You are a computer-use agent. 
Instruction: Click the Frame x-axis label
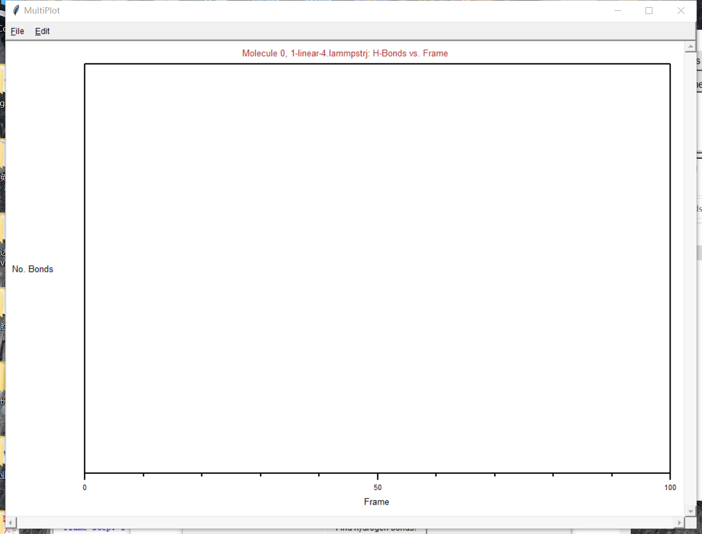click(377, 502)
